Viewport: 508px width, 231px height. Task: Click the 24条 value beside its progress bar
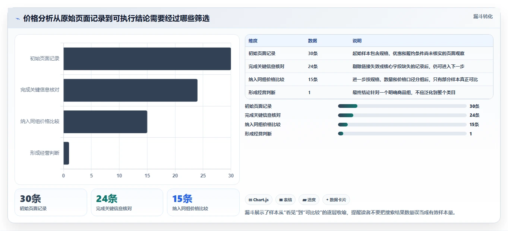pos(474,115)
